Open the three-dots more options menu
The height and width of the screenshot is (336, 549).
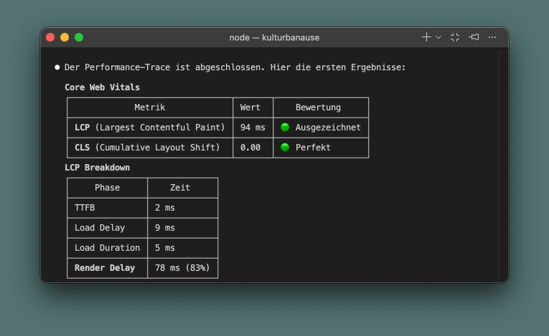(x=492, y=37)
